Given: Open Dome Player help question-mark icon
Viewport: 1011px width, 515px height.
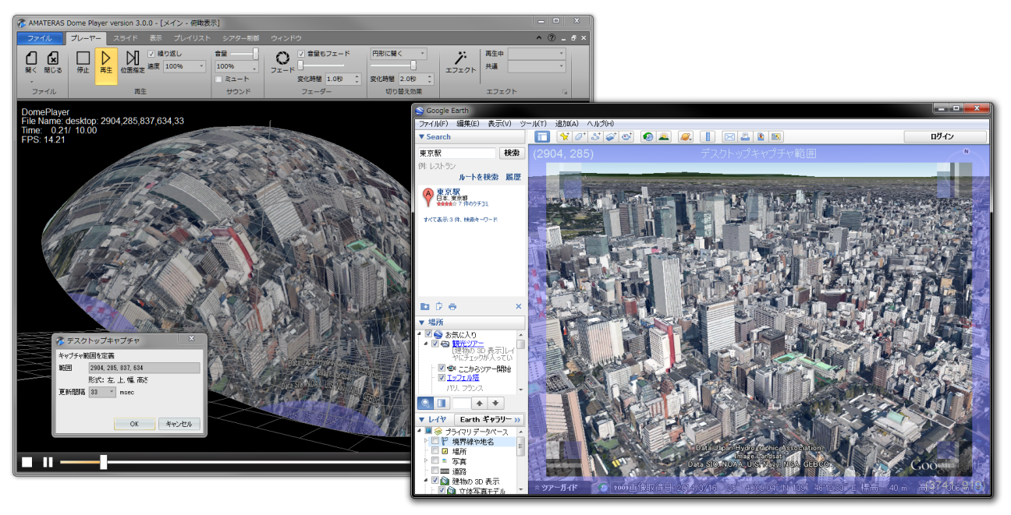Looking at the screenshot, I should tap(552, 37).
